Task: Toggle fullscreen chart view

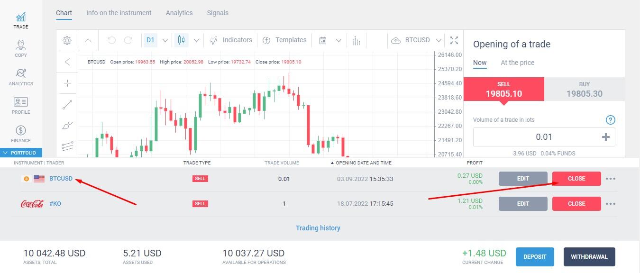Action: coord(454,40)
